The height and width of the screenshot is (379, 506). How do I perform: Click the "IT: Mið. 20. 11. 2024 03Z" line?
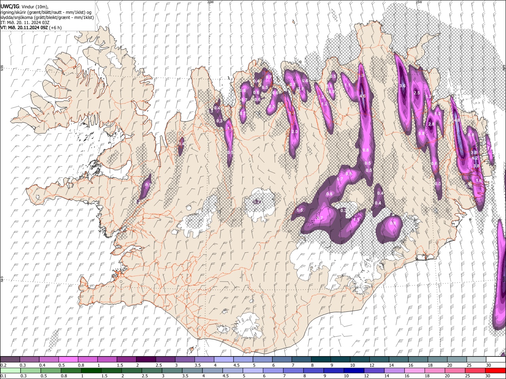(x=25, y=23)
